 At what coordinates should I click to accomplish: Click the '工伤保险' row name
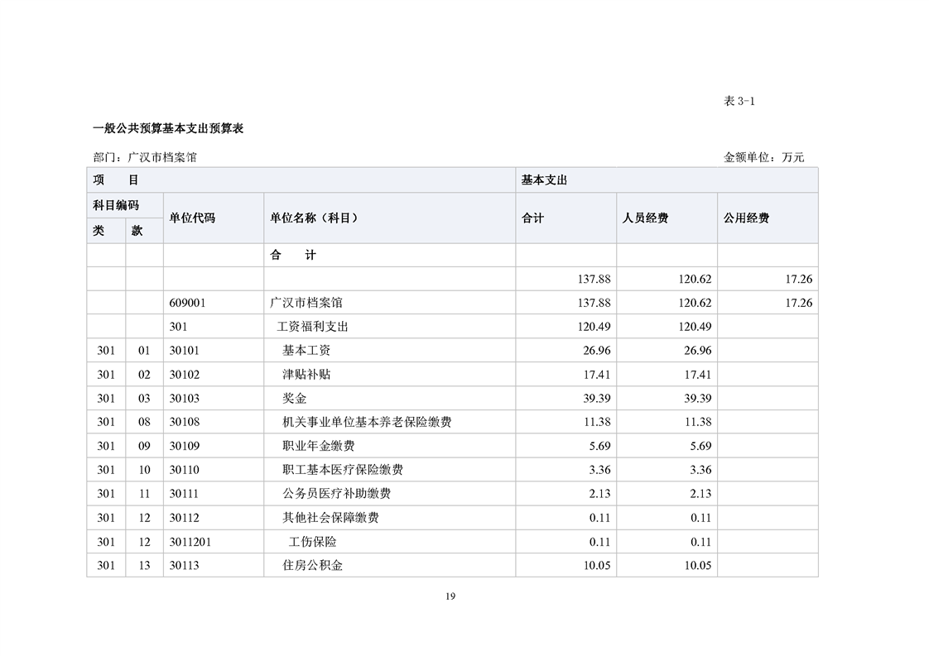[312, 542]
